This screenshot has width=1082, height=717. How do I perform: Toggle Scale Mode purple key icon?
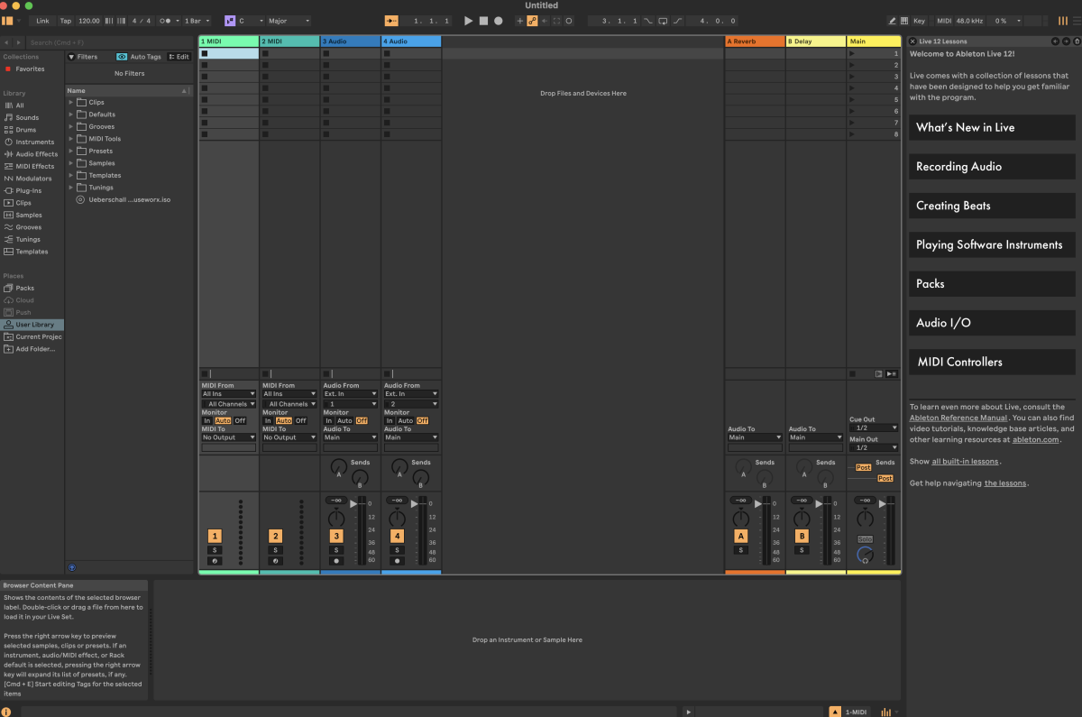230,20
